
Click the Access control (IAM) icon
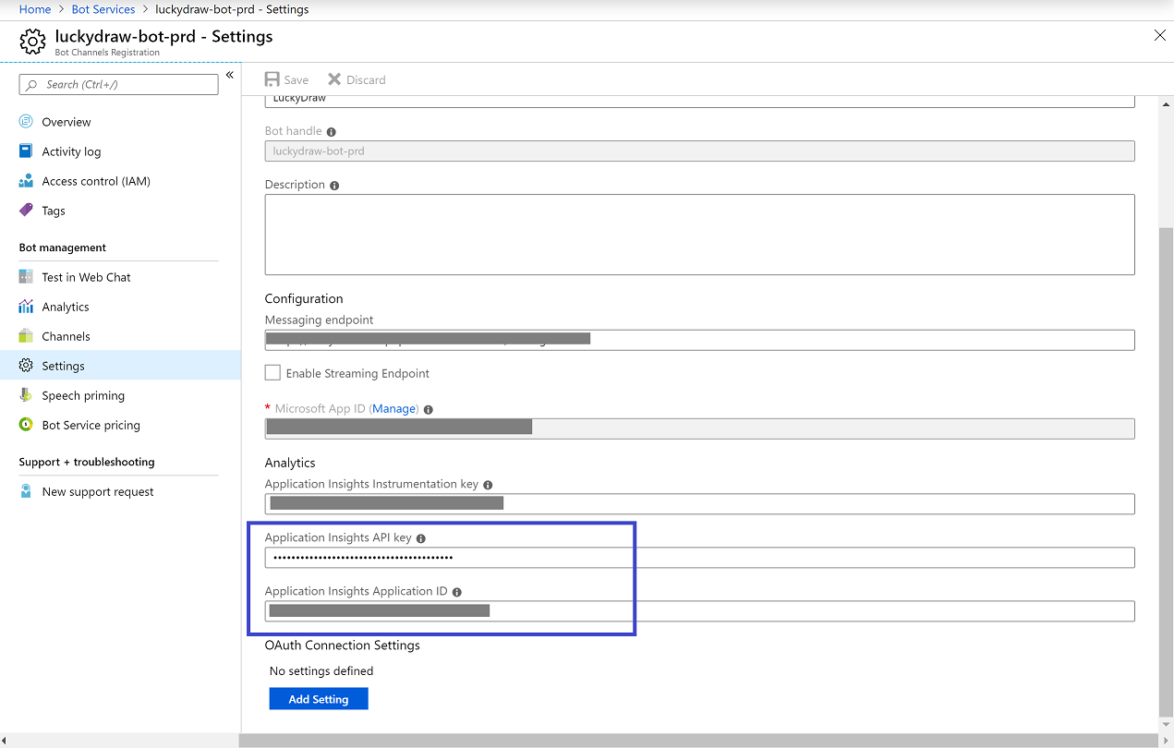(26, 181)
